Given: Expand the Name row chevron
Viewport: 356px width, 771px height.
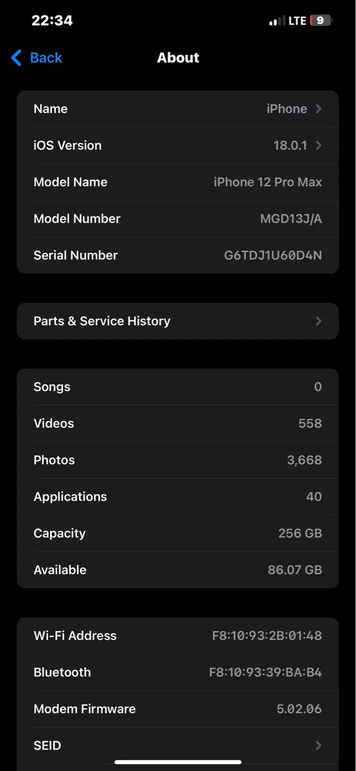Looking at the screenshot, I should point(319,109).
